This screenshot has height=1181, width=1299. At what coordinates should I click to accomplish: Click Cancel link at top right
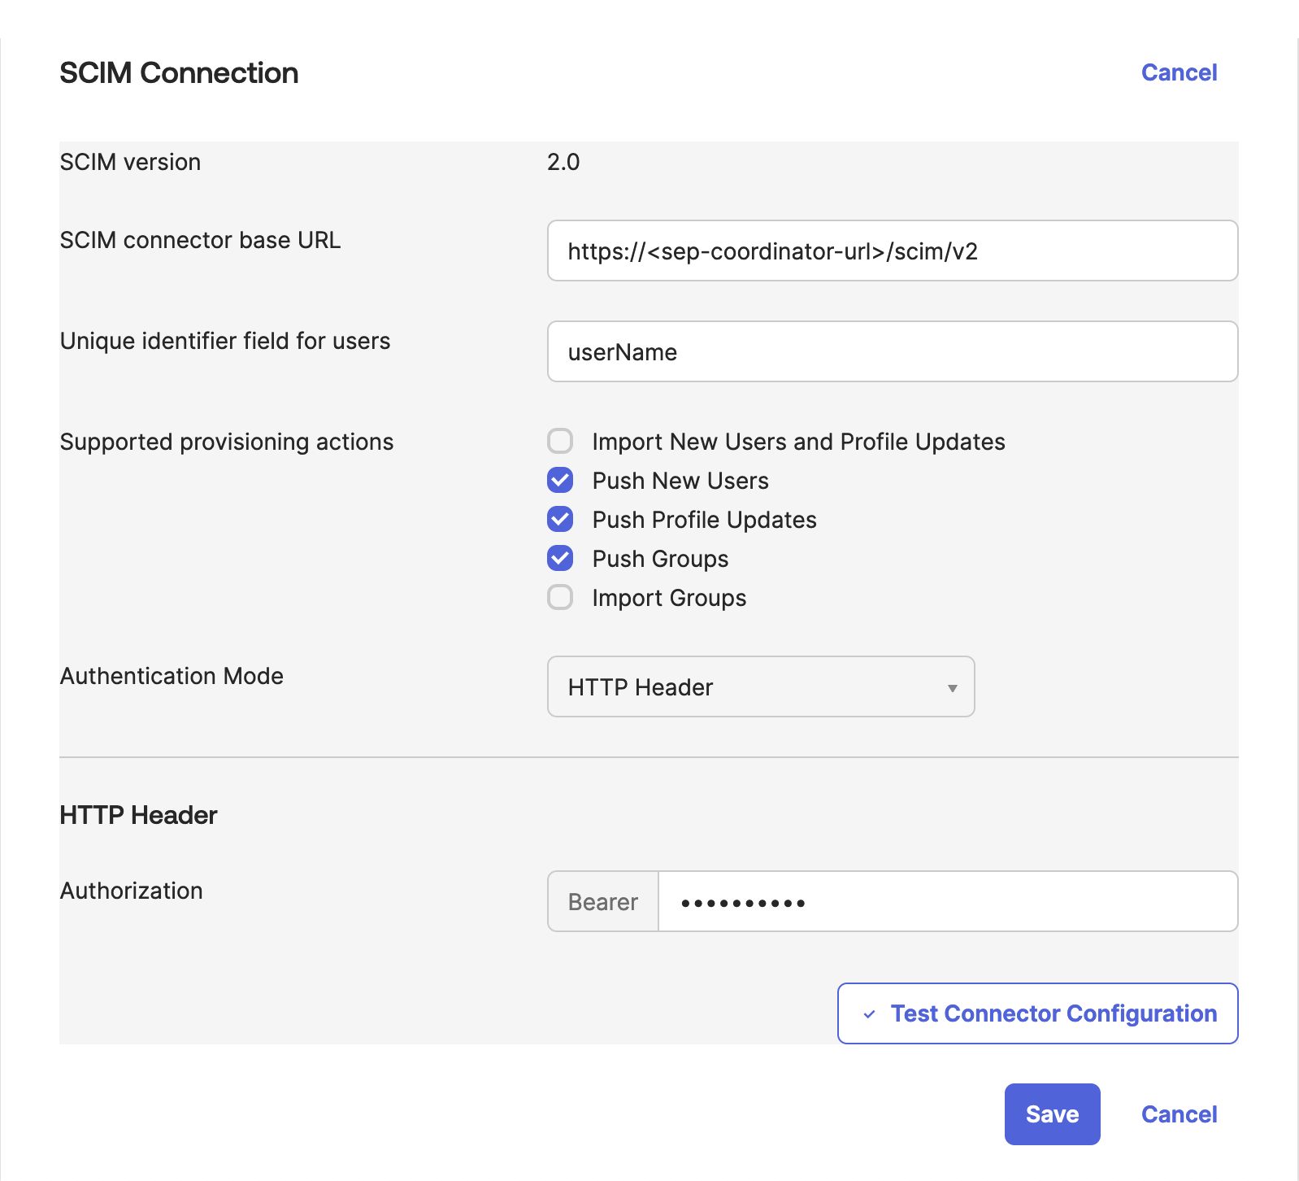coord(1179,72)
